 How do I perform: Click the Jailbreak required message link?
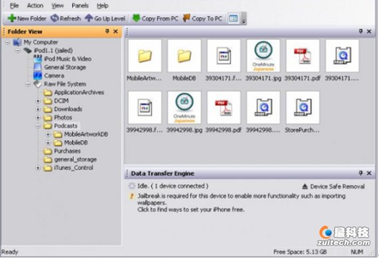click(241, 203)
